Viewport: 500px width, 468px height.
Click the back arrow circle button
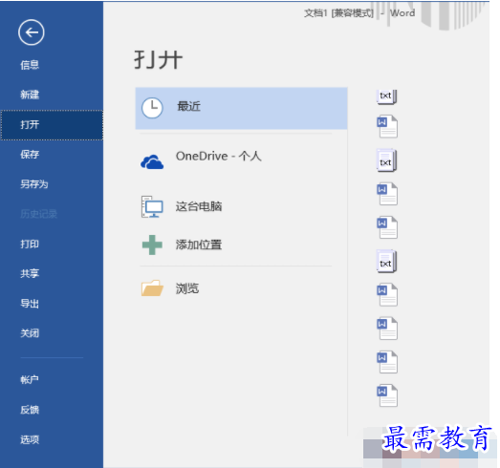pyautogui.click(x=31, y=32)
